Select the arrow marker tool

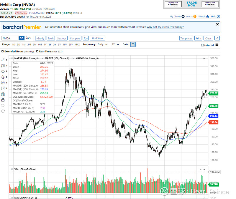coord(3,77)
